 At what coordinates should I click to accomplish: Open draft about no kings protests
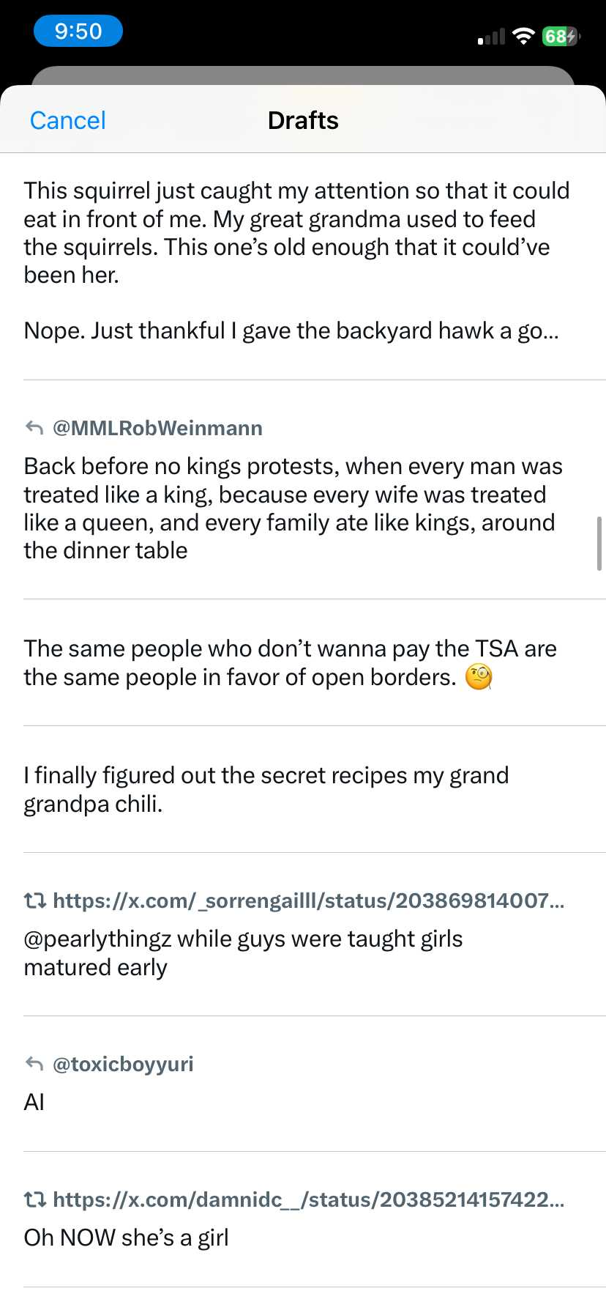click(293, 508)
